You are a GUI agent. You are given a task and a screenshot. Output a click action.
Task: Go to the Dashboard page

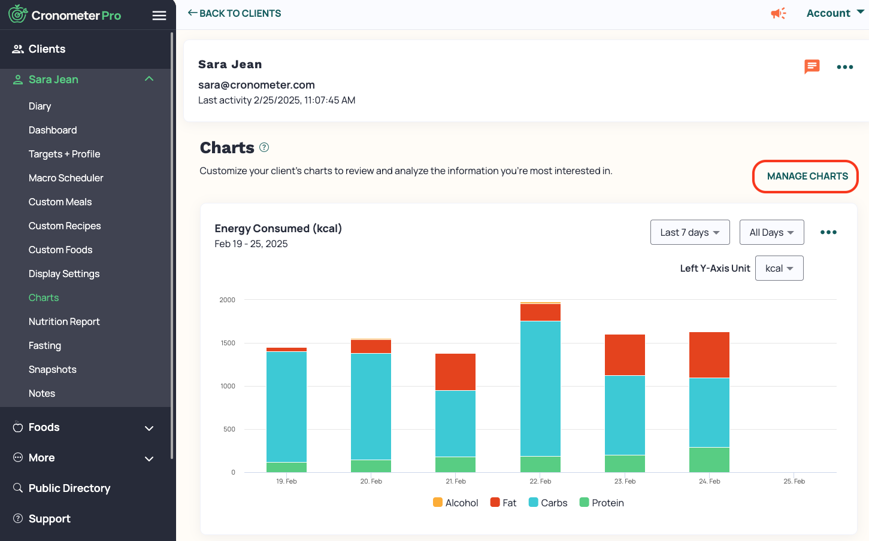(53, 130)
